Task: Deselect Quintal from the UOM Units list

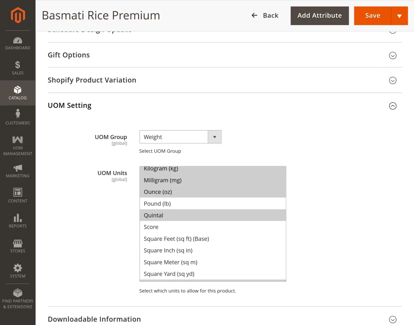Action: coord(153,215)
